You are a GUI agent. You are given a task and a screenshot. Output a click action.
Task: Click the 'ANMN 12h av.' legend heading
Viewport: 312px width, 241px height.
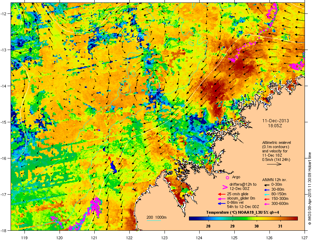[274, 180]
